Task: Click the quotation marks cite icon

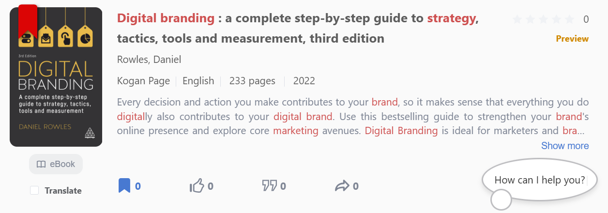Action: [269, 186]
